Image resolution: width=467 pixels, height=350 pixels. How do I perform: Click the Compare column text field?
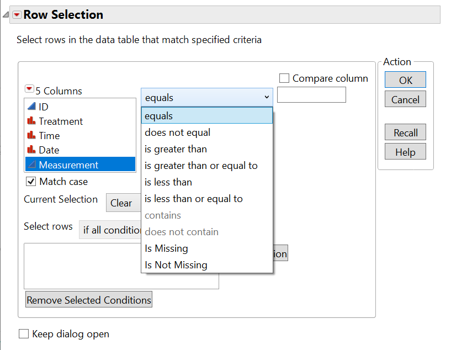(311, 94)
